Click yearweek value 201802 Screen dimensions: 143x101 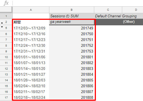(x=71, y=63)
